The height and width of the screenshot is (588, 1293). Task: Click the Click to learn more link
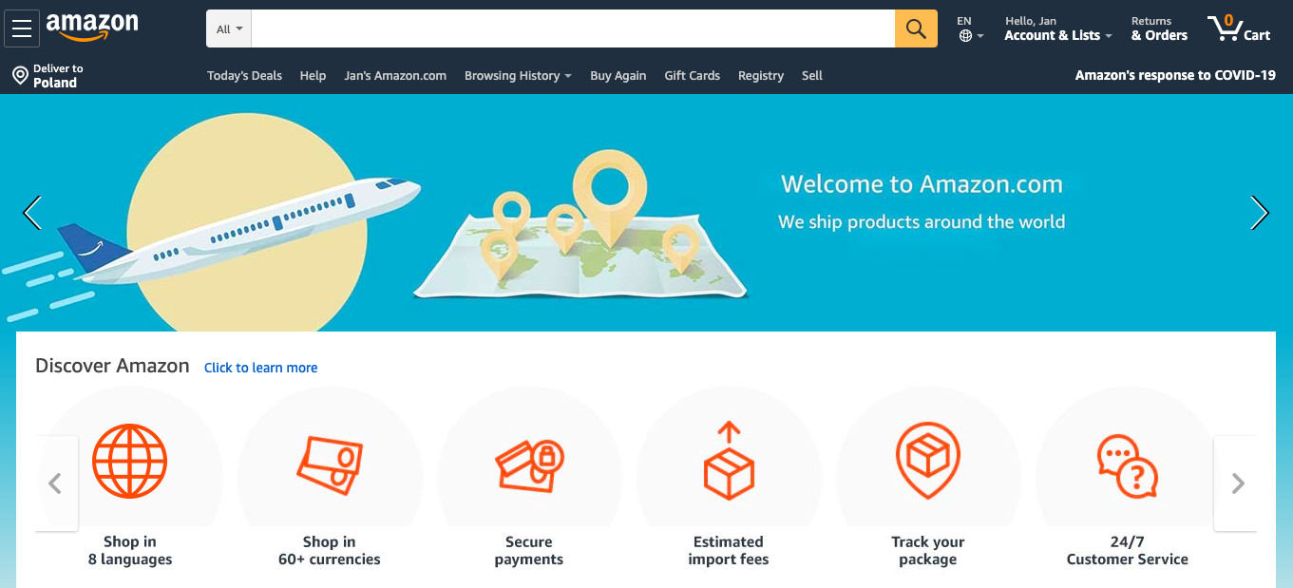pyautogui.click(x=260, y=368)
